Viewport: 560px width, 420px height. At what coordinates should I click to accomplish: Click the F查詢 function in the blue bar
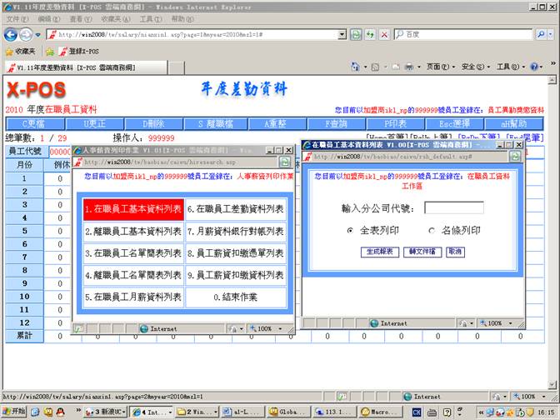coord(336,123)
